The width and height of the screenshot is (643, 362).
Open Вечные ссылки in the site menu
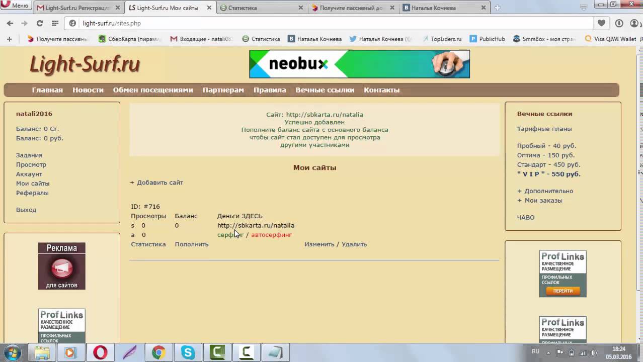tap(325, 90)
